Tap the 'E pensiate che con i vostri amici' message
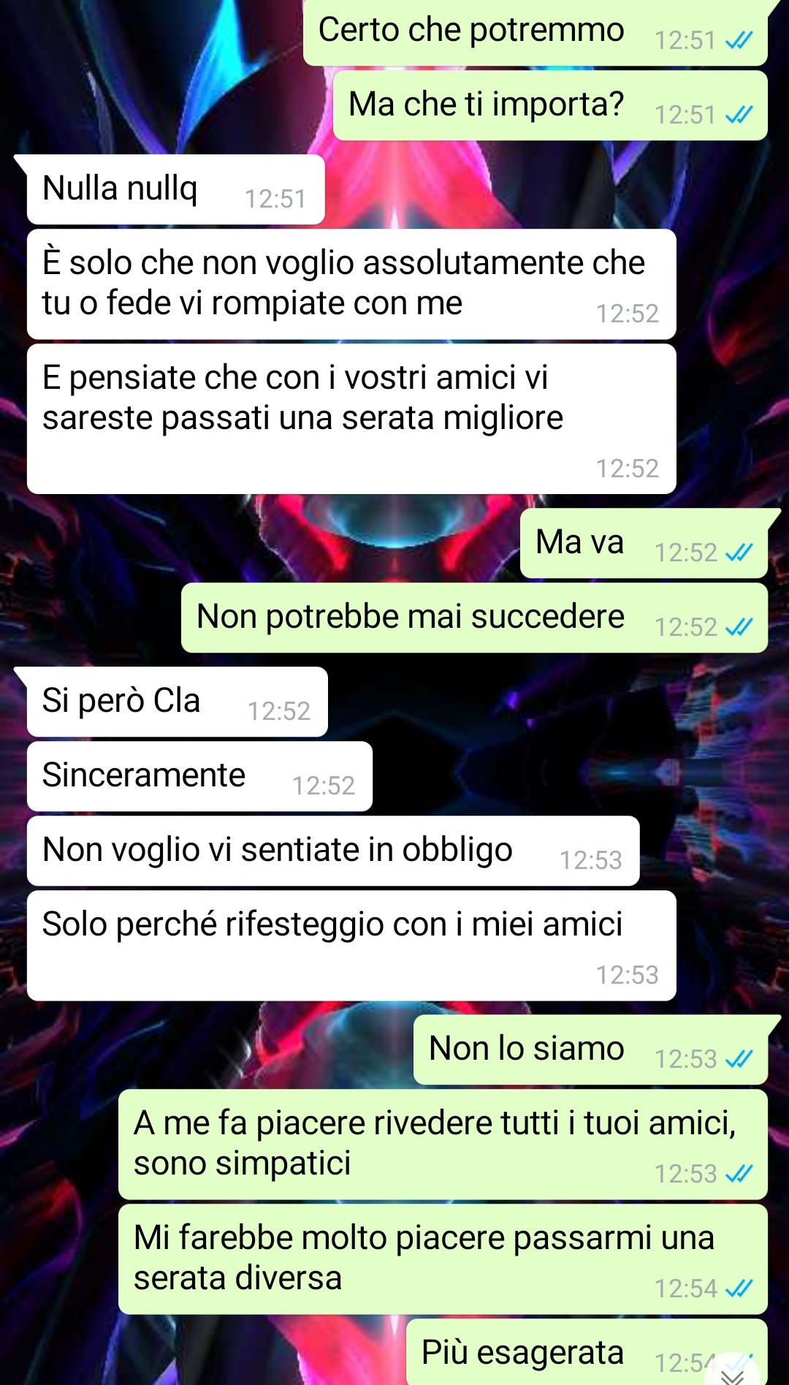 click(351, 419)
